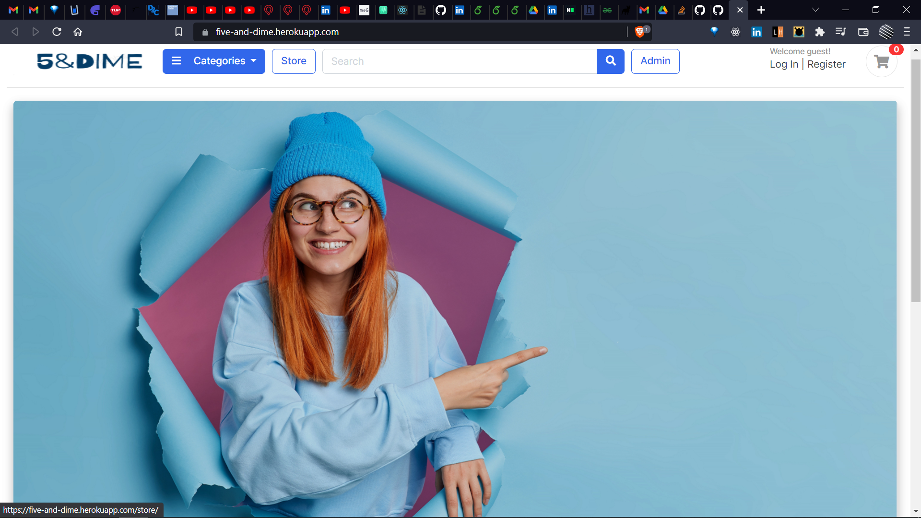Image resolution: width=921 pixels, height=518 pixels.
Task: Open the Brave wallet icon
Action: click(863, 32)
